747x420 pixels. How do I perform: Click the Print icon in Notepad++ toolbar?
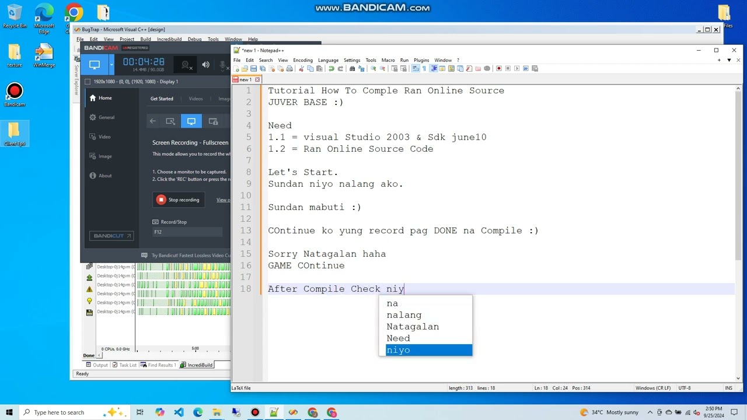coord(289,68)
